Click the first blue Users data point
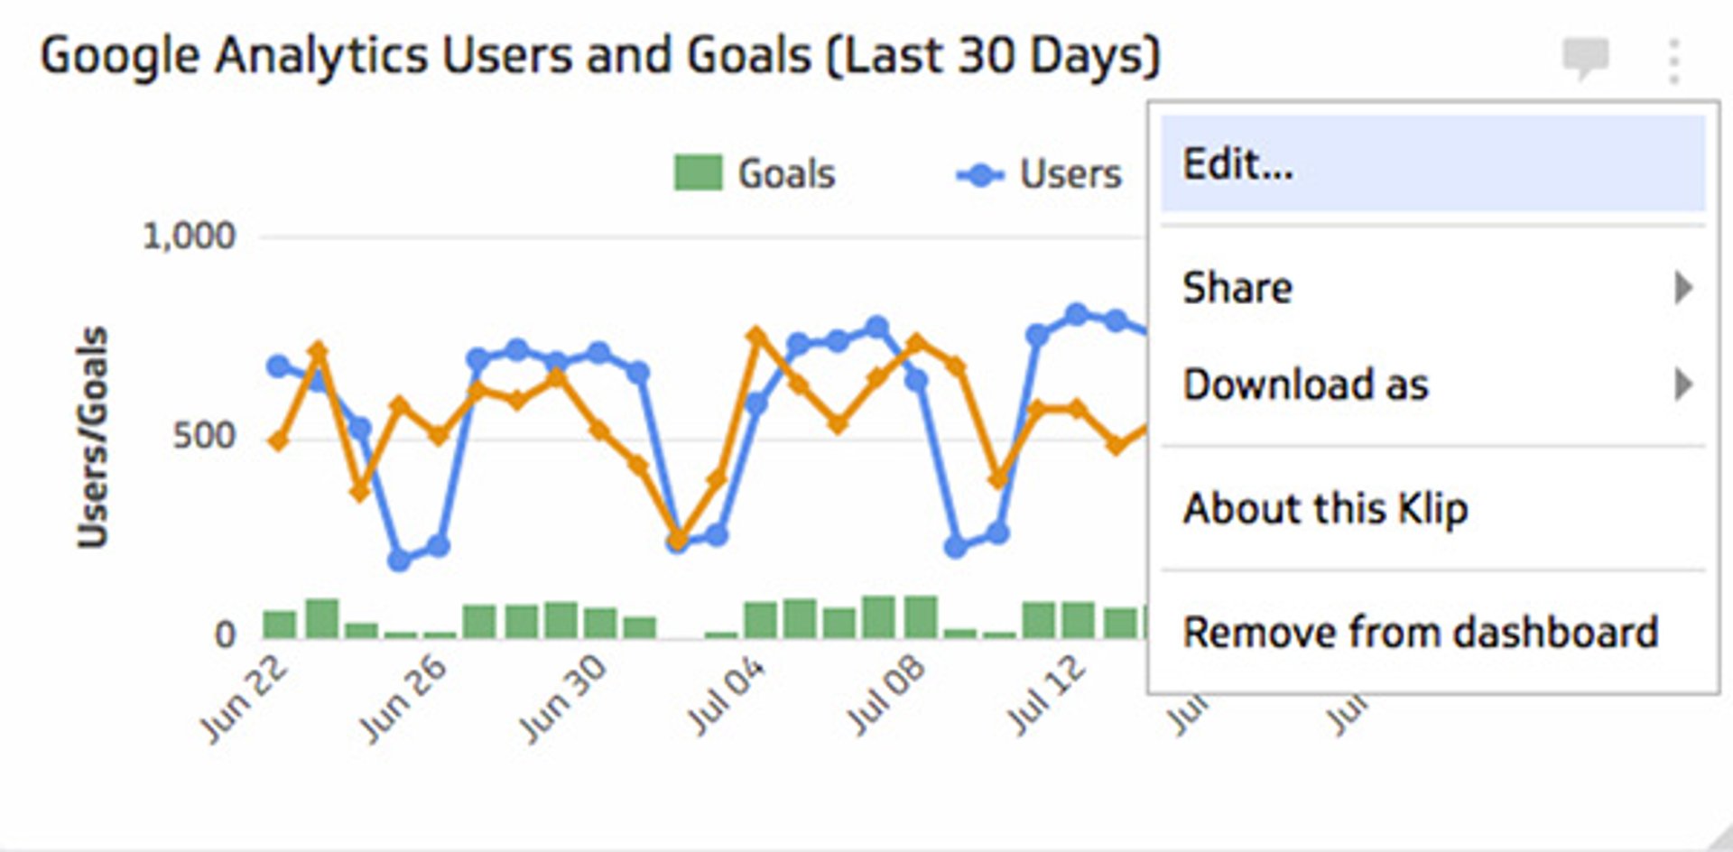1733x852 pixels. pos(278,366)
